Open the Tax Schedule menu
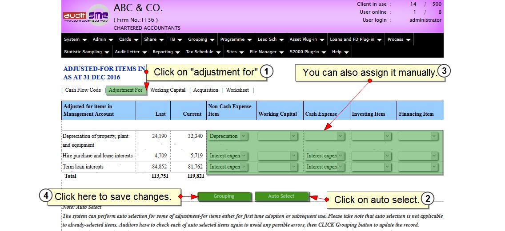Screen dimensions: 505x231 (x=203, y=52)
